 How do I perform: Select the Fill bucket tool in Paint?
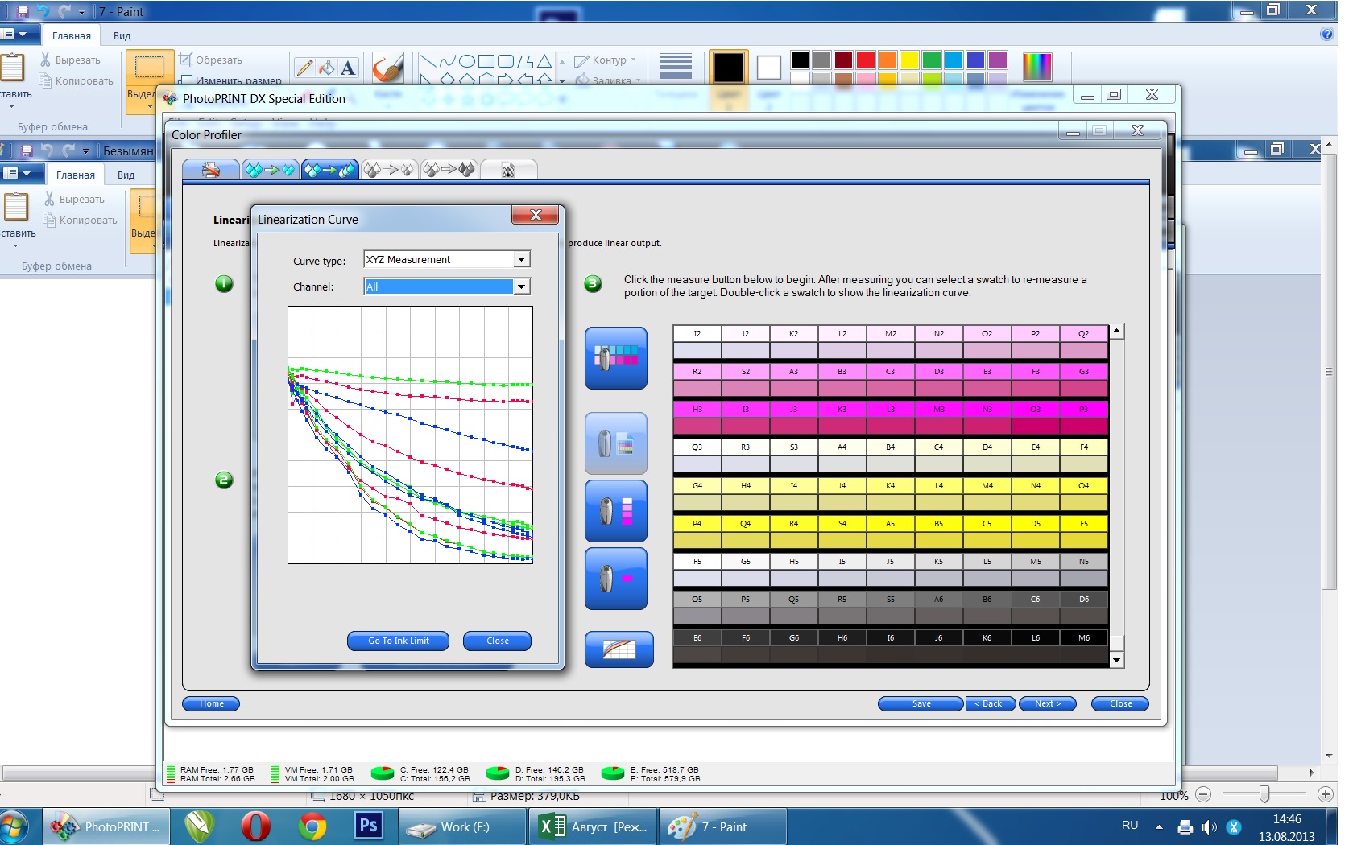pos(326,68)
